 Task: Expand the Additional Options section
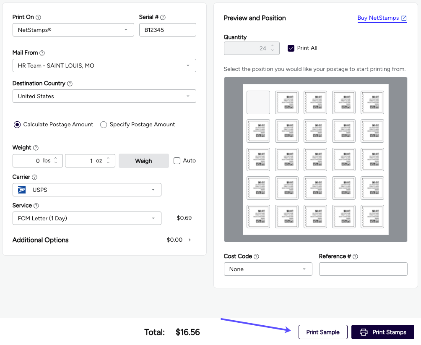point(190,240)
